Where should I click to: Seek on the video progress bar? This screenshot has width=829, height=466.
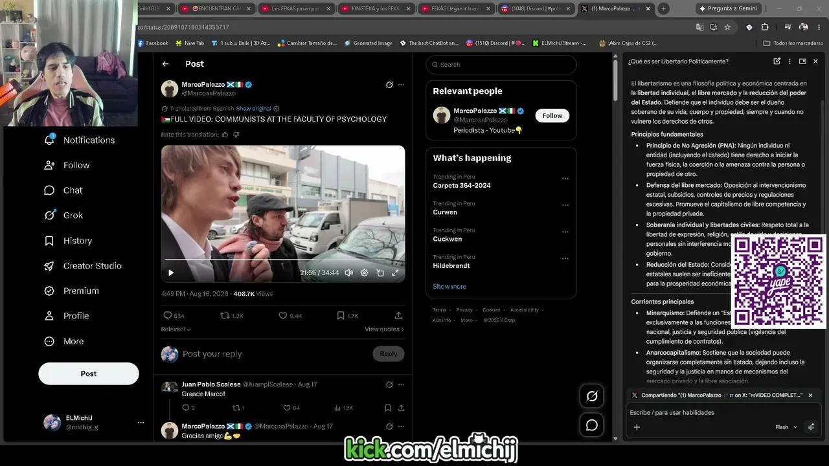click(x=283, y=260)
